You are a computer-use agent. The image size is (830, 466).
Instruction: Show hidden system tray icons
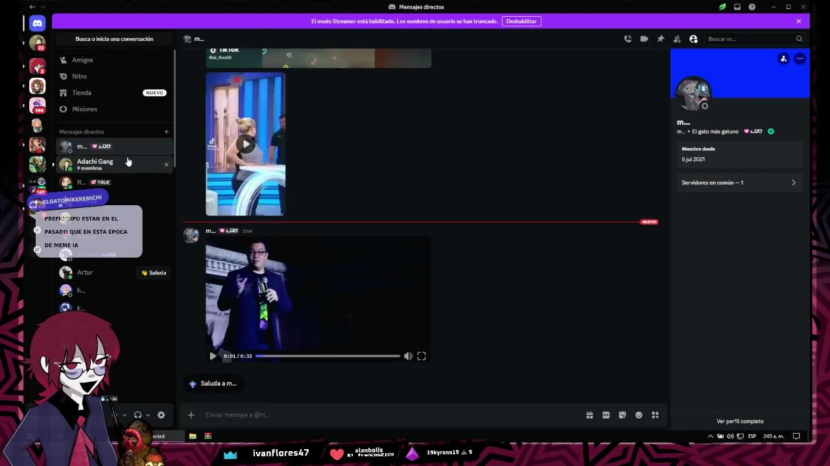711,436
